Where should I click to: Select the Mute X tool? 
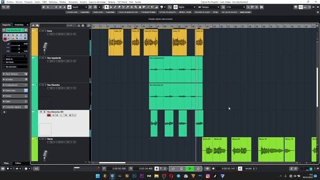point(131,7)
